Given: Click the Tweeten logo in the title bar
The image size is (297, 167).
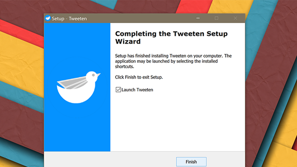Looking at the screenshot, I should pos(48,18).
